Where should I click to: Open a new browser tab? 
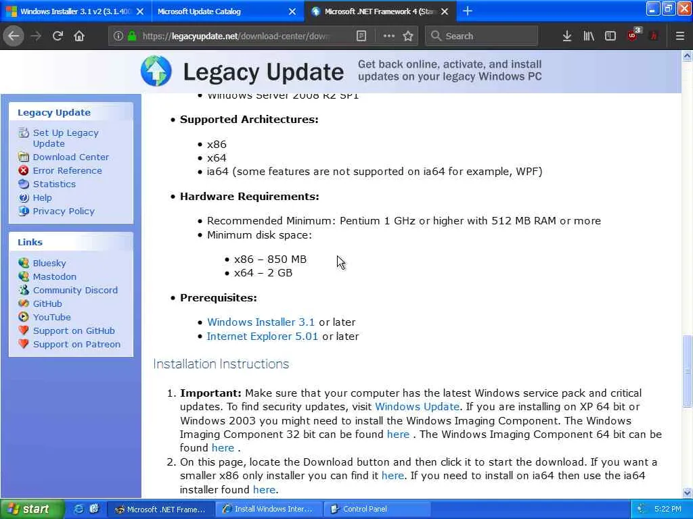pyautogui.click(x=468, y=11)
